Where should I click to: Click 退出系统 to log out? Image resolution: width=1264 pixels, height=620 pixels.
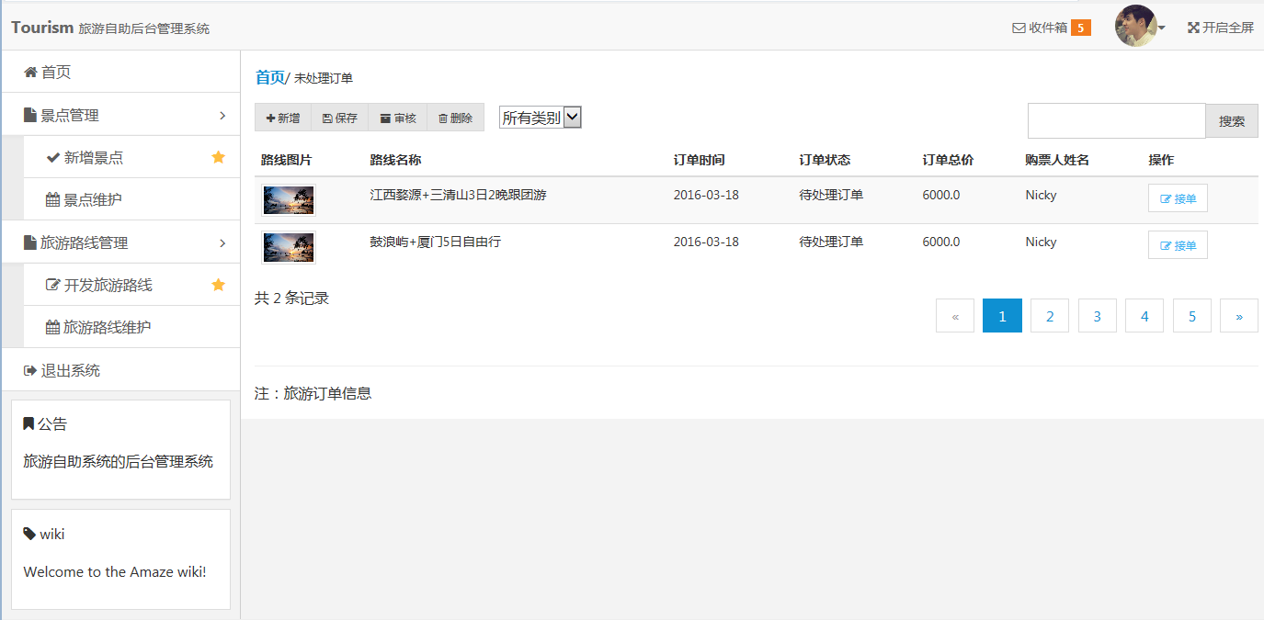point(120,370)
